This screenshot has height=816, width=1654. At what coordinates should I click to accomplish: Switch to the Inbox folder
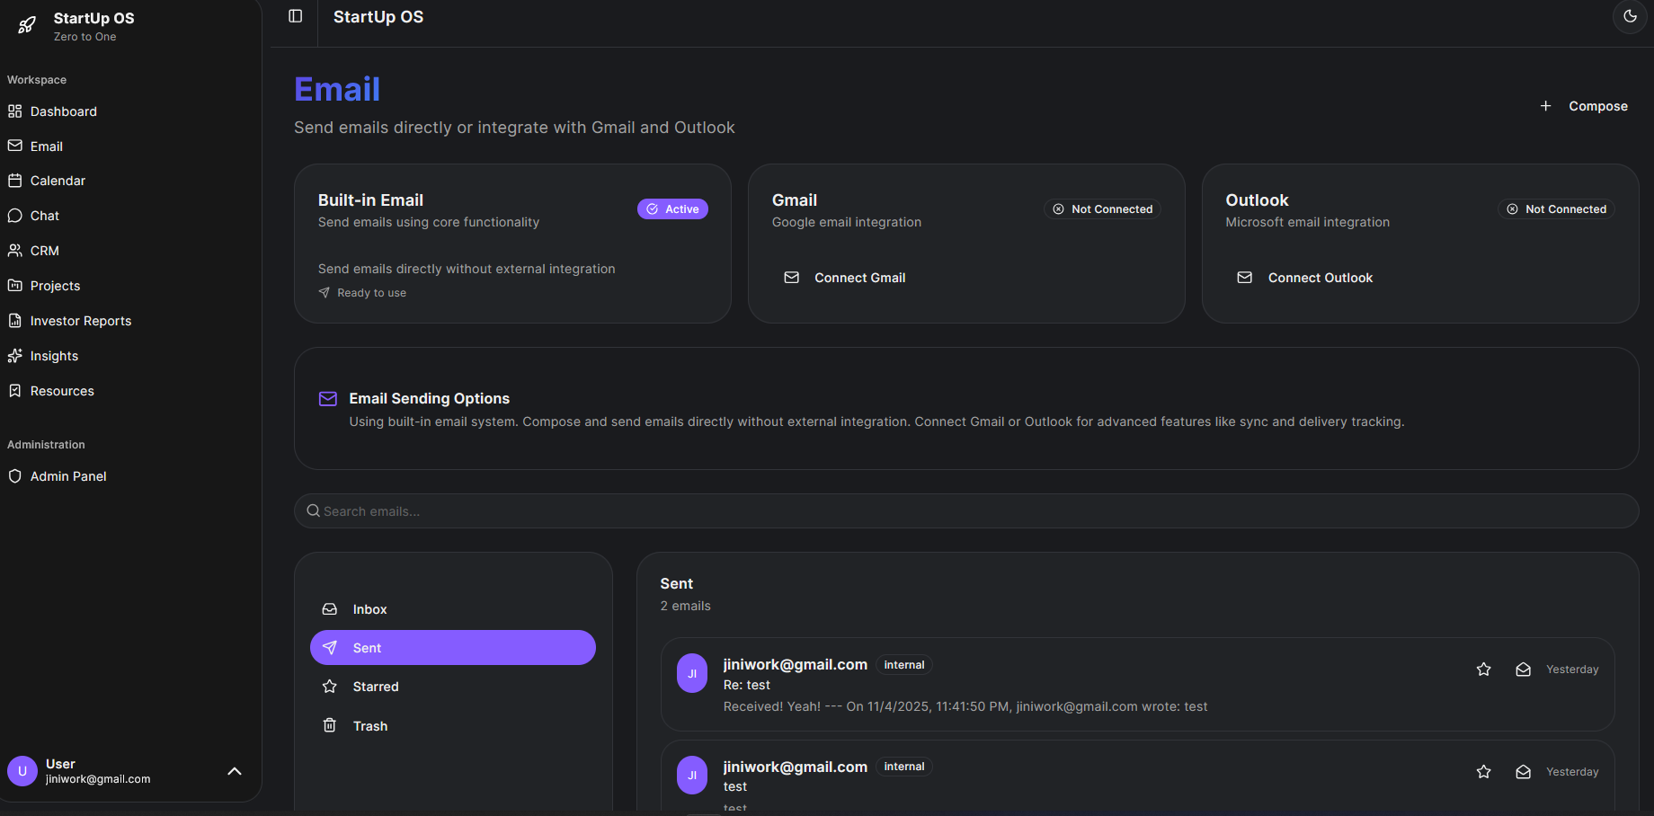point(369,608)
